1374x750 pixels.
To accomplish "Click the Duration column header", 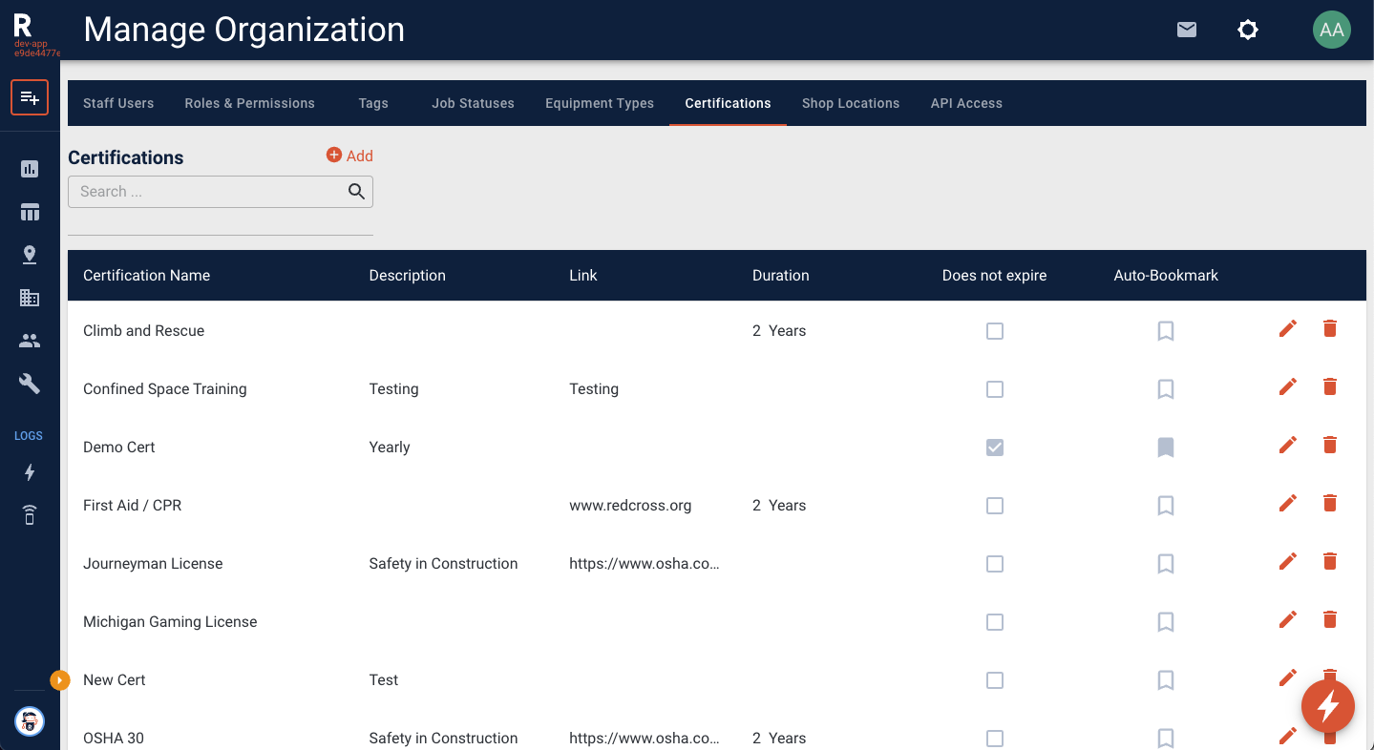I will tap(780, 276).
